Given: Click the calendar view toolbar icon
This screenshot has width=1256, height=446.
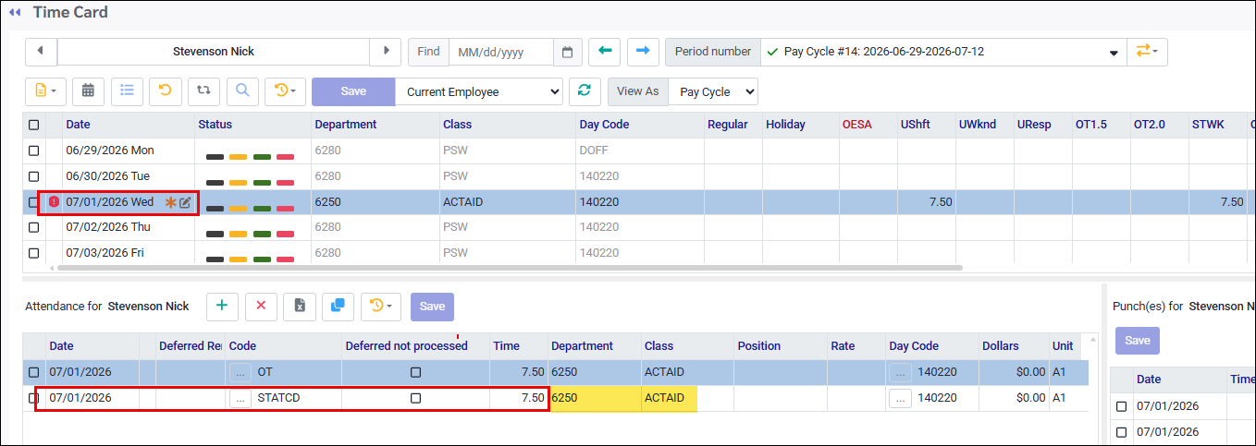Looking at the screenshot, I should pos(88,91).
